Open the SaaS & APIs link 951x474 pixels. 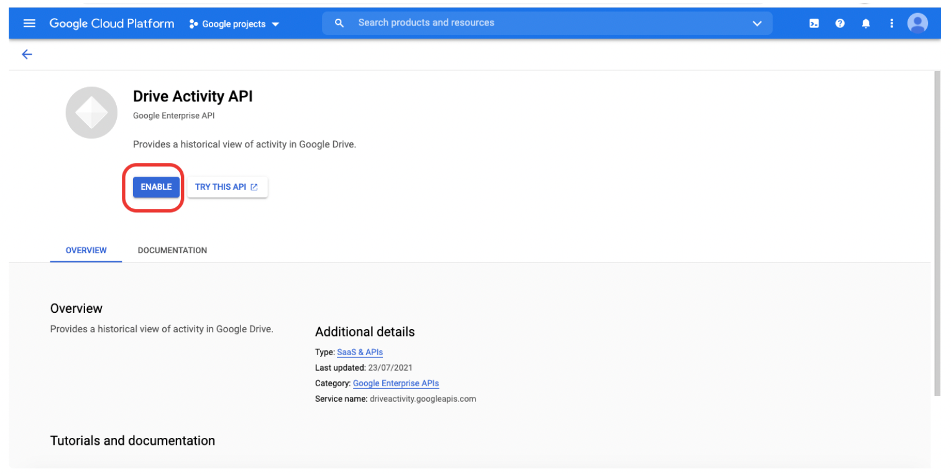pos(360,352)
